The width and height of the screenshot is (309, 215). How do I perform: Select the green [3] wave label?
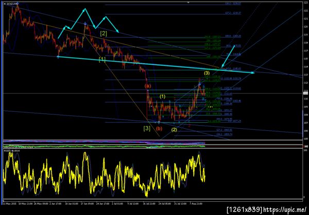point(147,128)
